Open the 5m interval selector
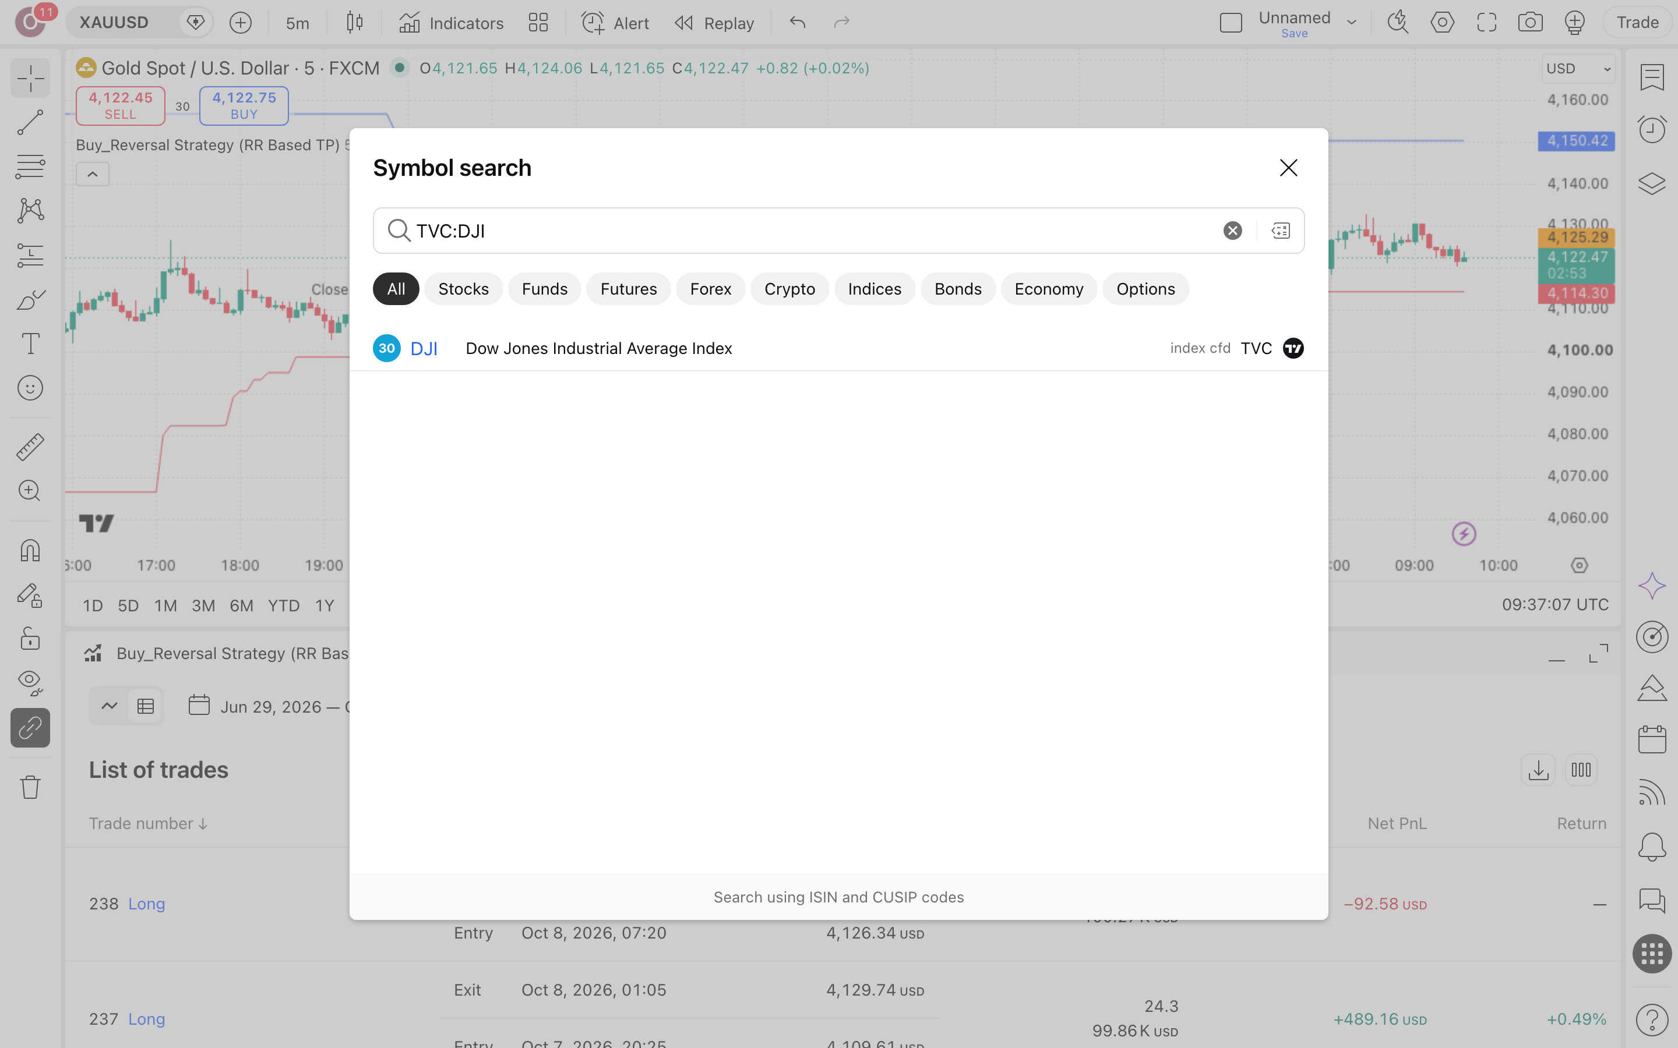This screenshot has height=1048, width=1678. click(x=298, y=23)
